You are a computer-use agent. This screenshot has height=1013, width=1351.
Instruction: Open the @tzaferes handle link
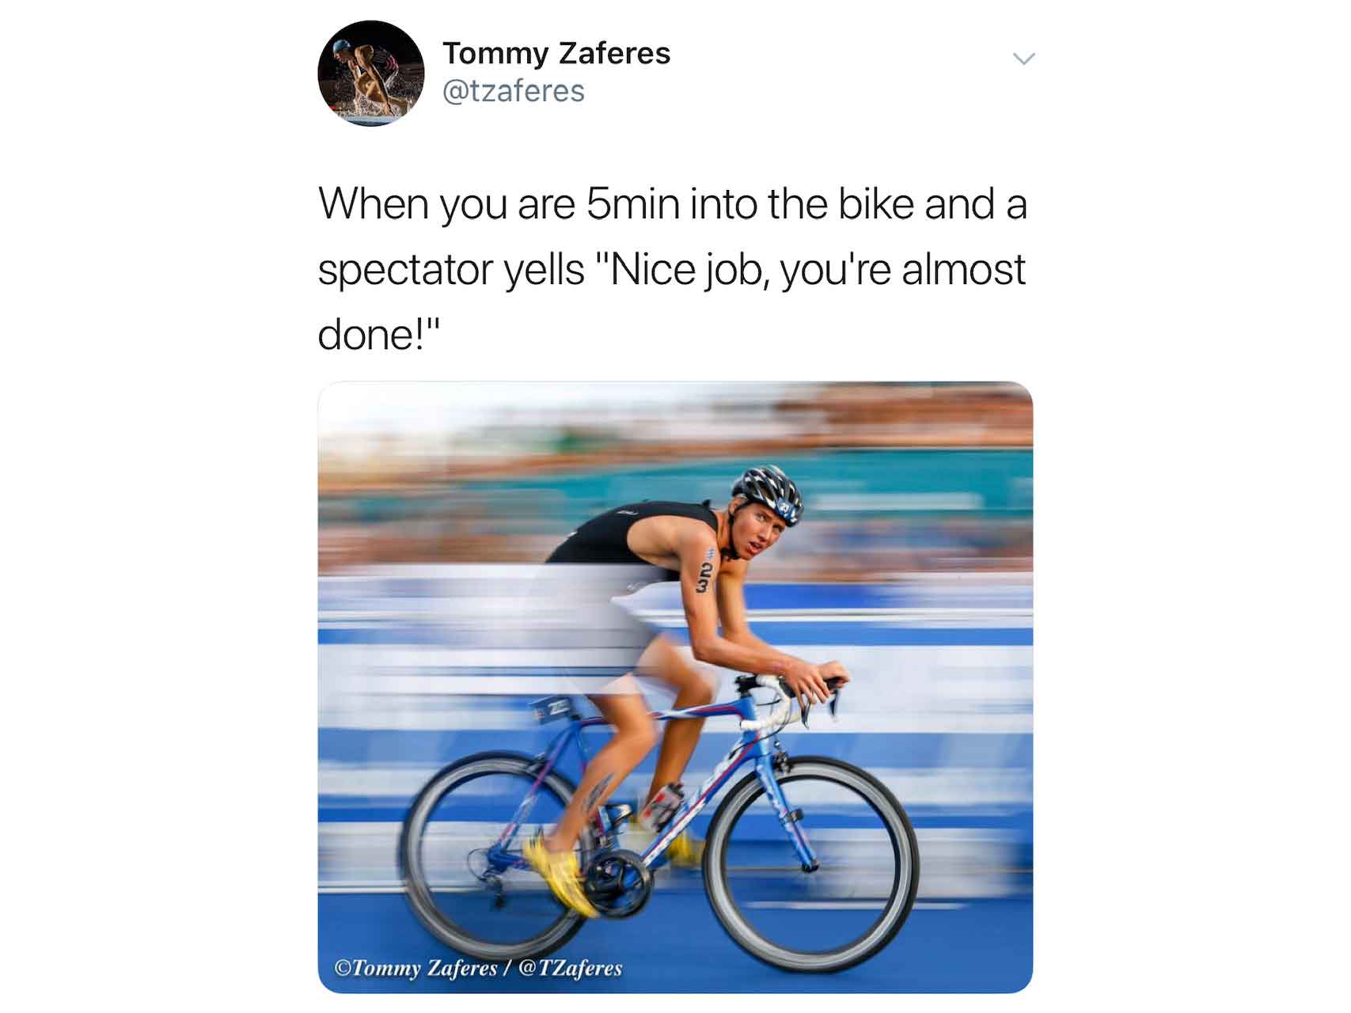coord(514,91)
